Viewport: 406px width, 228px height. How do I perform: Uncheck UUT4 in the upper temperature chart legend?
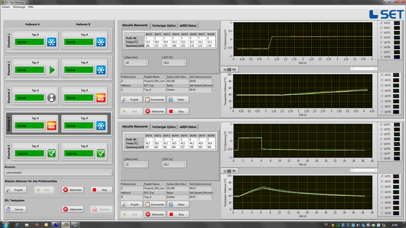tap(382, 91)
